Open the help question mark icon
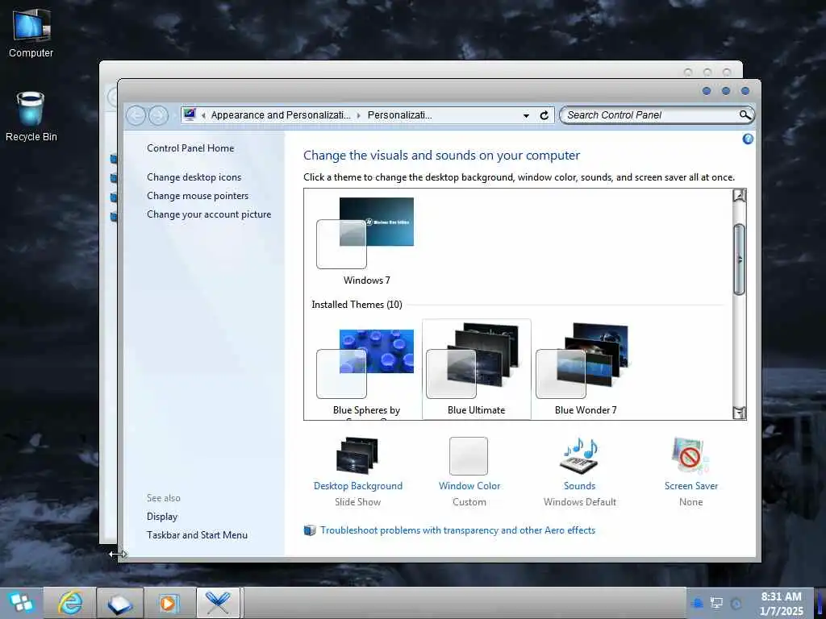Viewport: 826px width, 619px height. click(x=748, y=139)
